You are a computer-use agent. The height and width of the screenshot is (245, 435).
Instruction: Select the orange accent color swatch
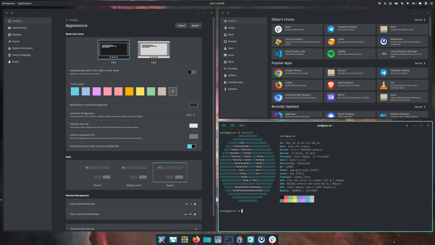129,91
